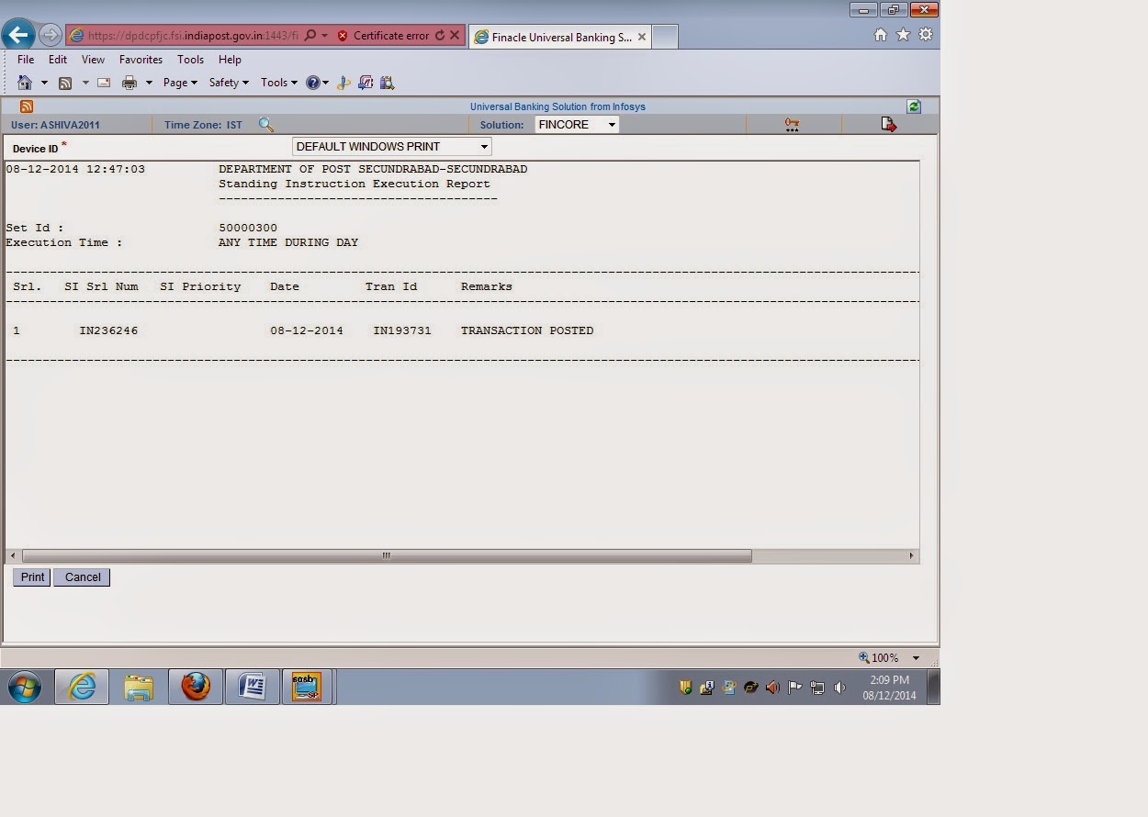This screenshot has width=1148, height=817.
Task: Click User: ASHIVA2011 label
Action: tap(55, 125)
